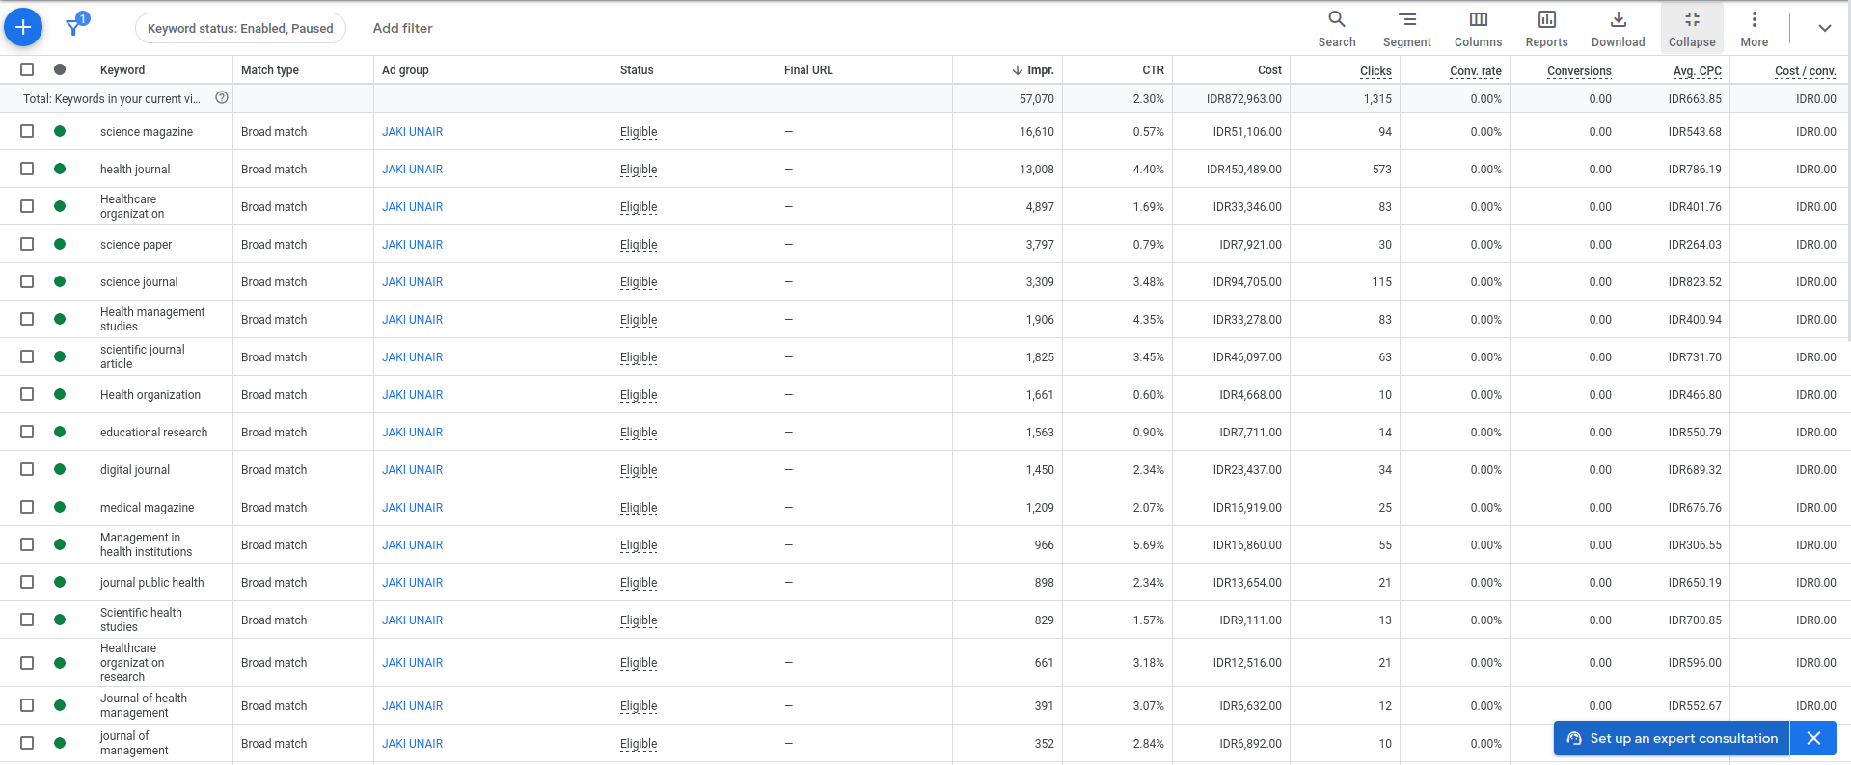Screen dimensions: 1851x765
Task: Sort by the Cost column header
Action: pyautogui.click(x=1269, y=69)
